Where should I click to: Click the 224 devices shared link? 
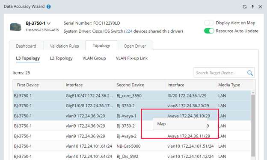click(129, 31)
